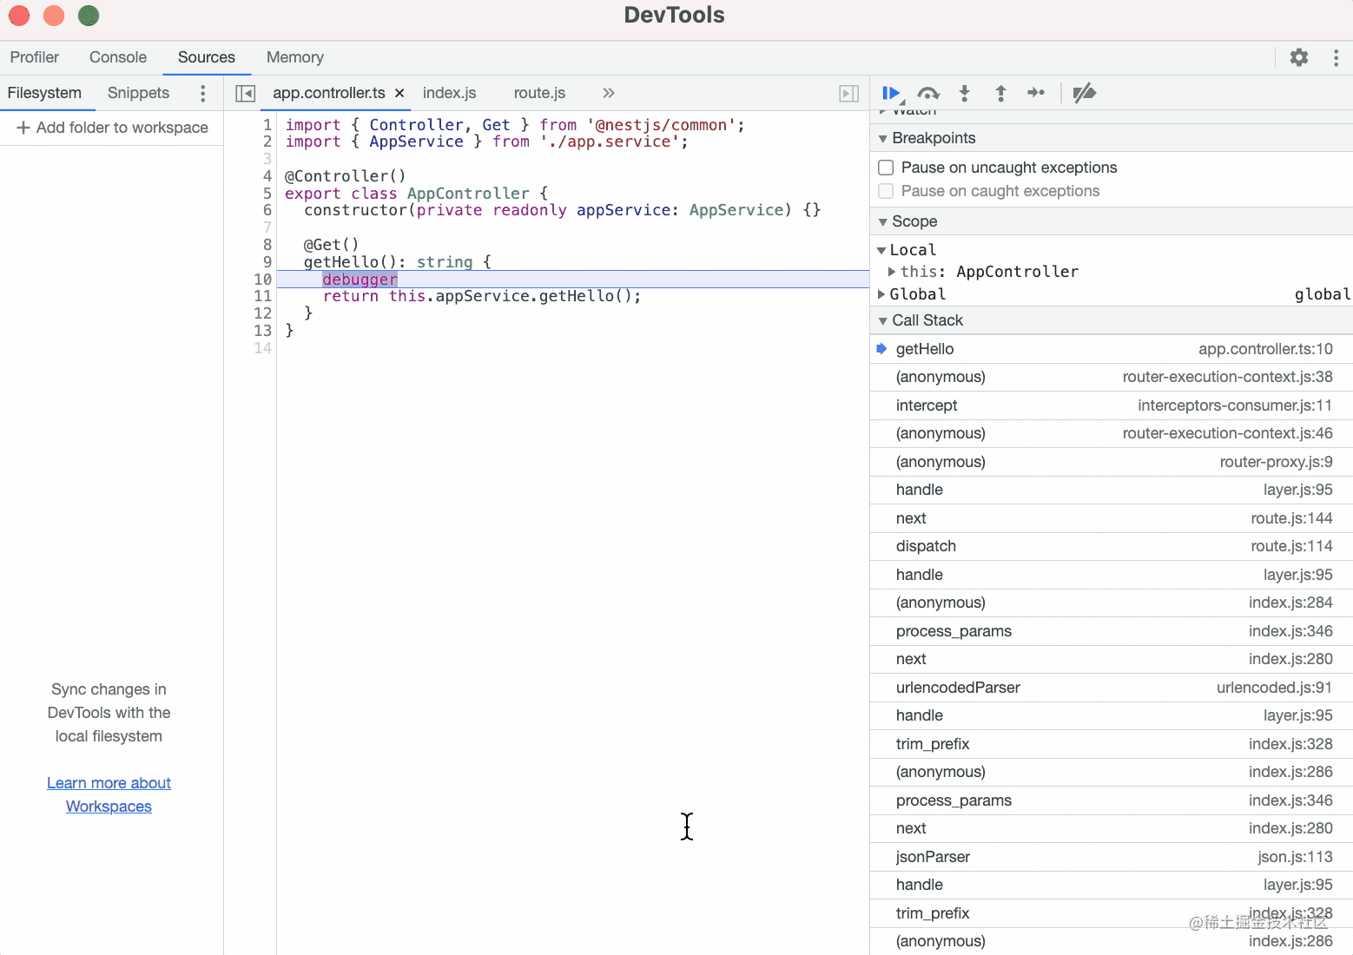Open DevTools settings gear
The image size is (1353, 955).
1298,57
